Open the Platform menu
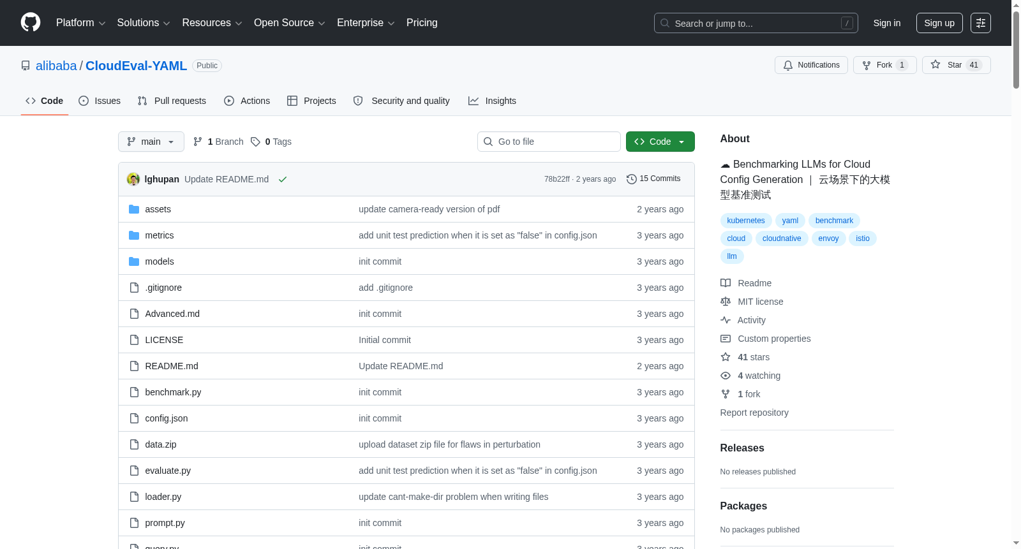The width and height of the screenshot is (1021, 549). [80, 23]
